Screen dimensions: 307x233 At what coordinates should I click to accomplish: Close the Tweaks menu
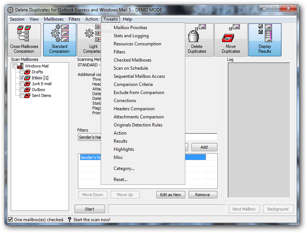(111, 19)
